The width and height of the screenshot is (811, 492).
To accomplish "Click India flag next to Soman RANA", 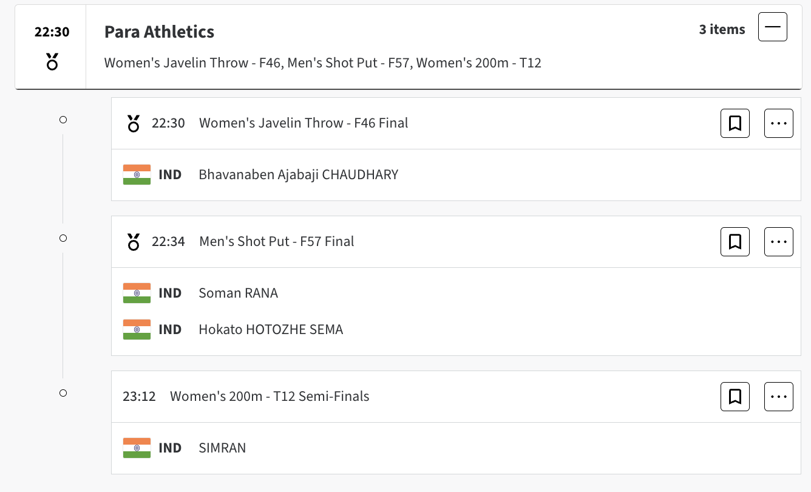I will pyautogui.click(x=137, y=293).
